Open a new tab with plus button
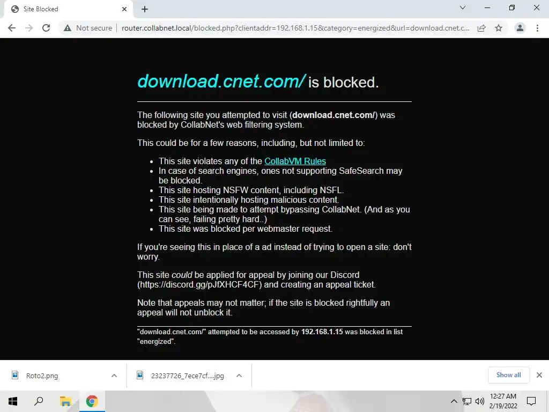 point(145,9)
